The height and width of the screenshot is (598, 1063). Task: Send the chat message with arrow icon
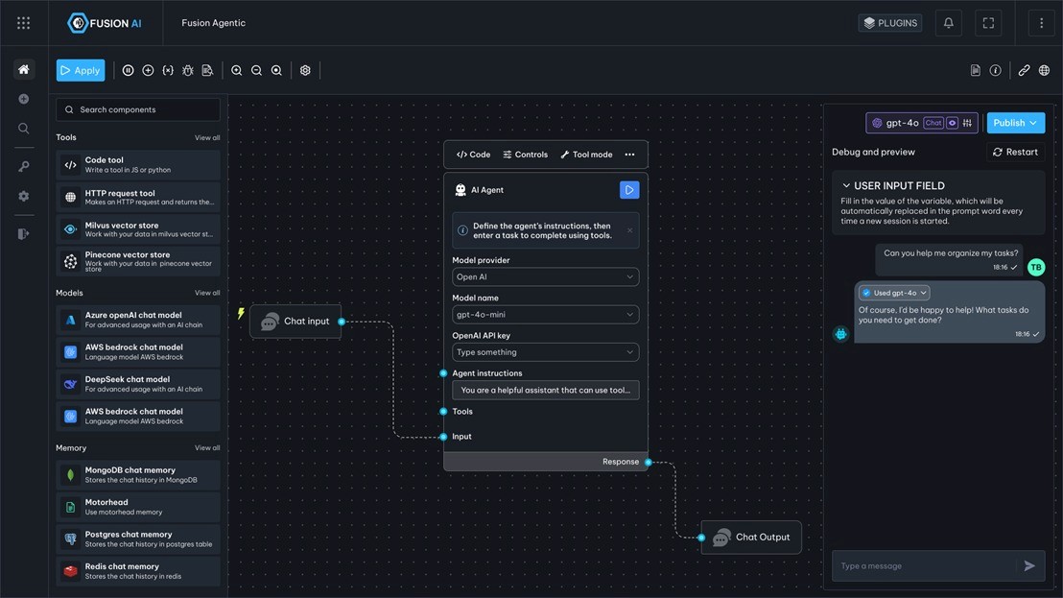point(1029,566)
